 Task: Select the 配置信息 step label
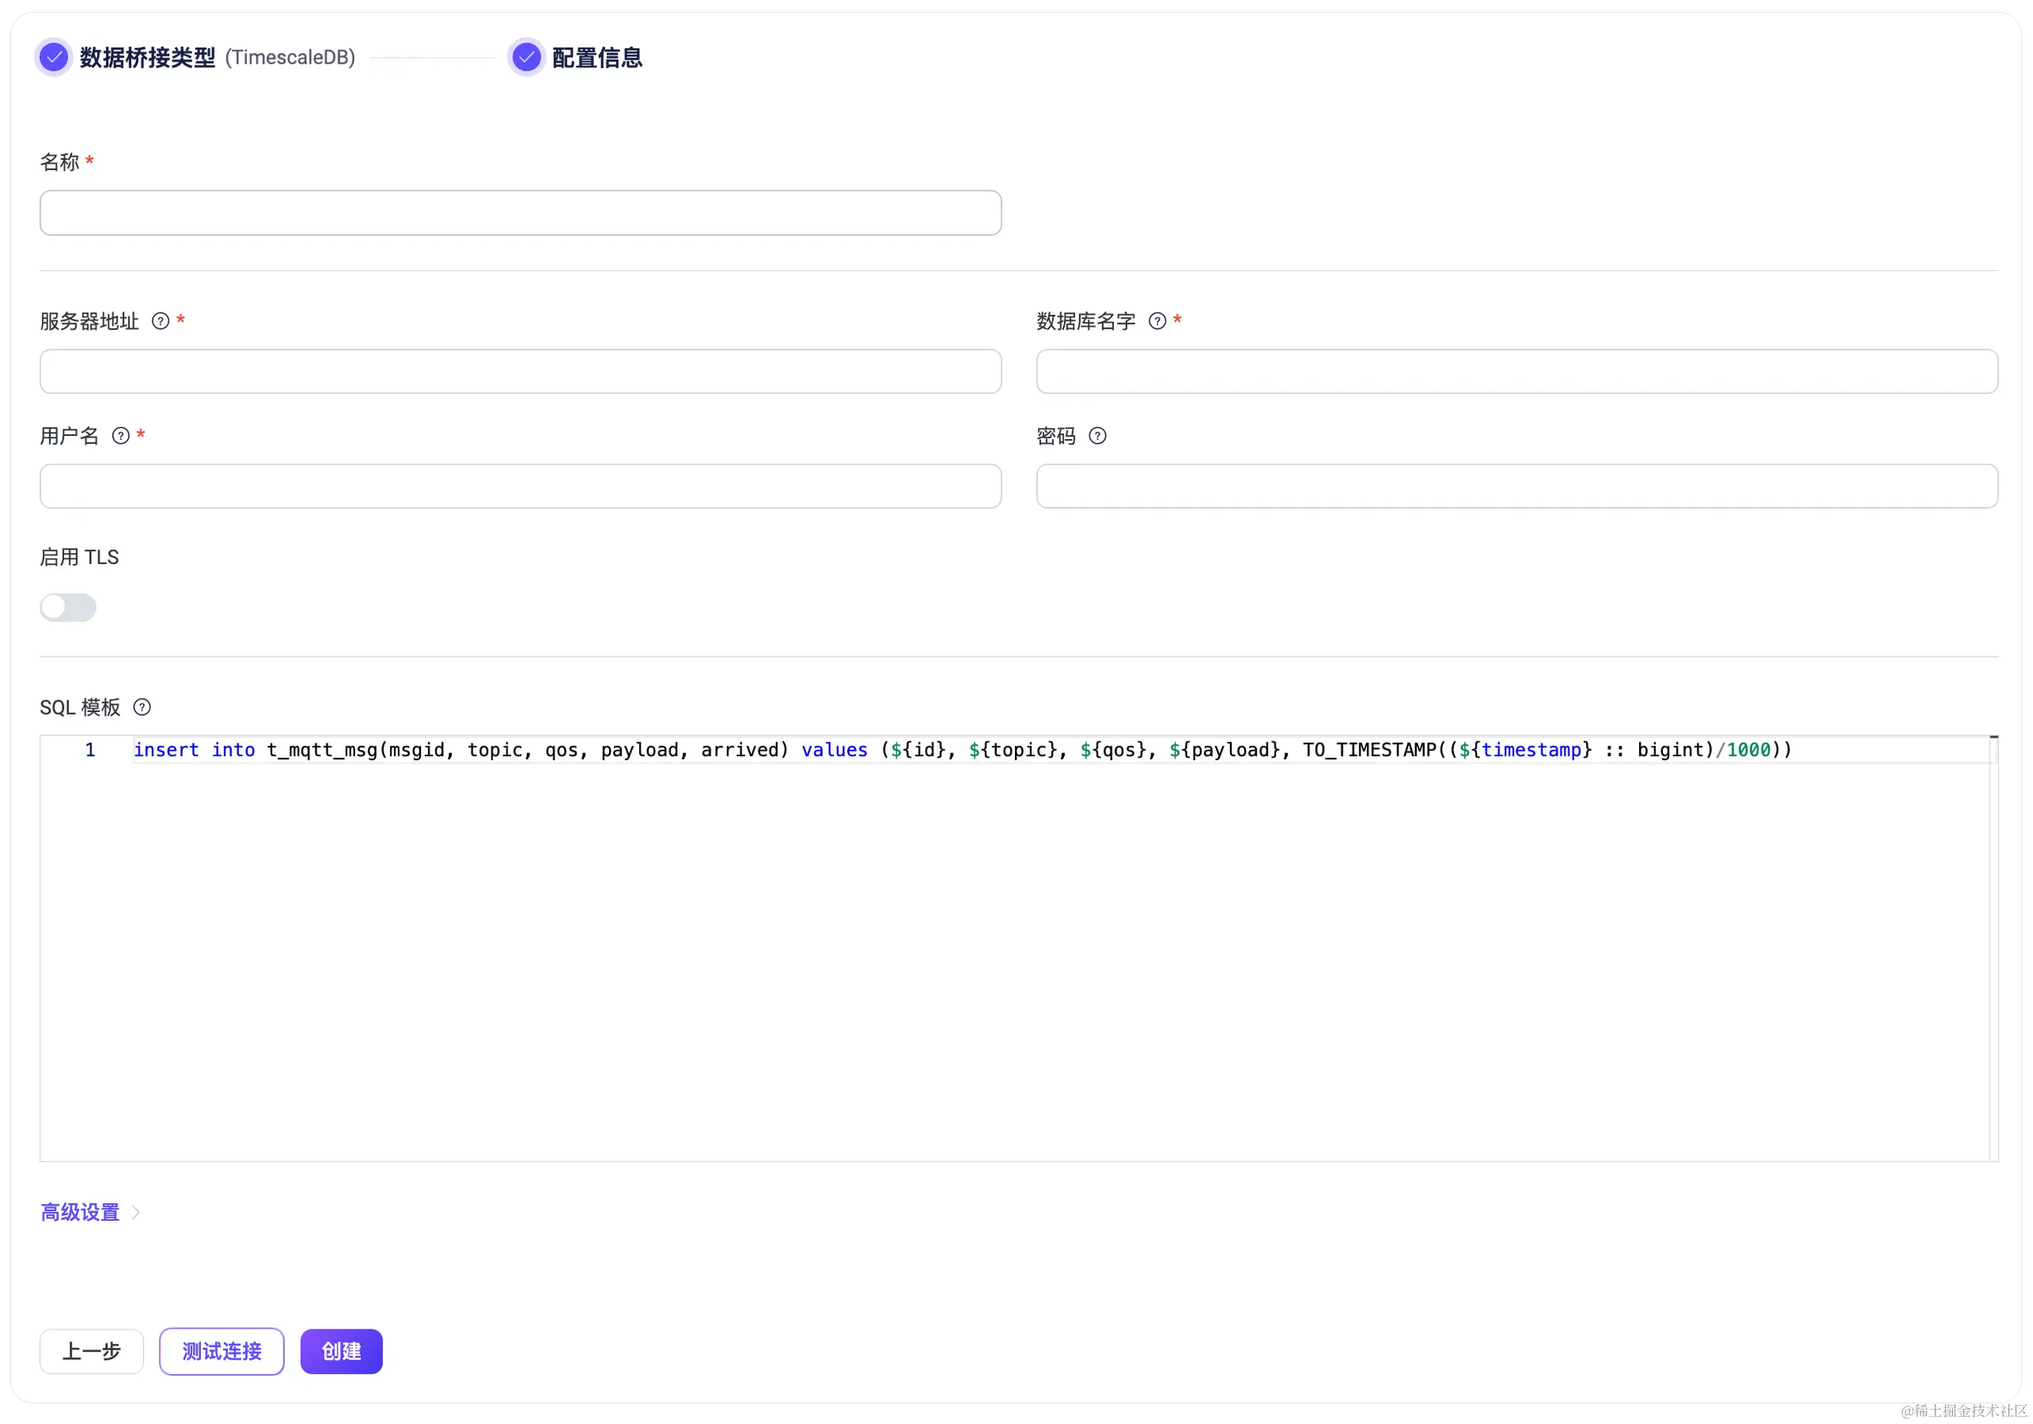pyautogui.click(x=596, y=57)
